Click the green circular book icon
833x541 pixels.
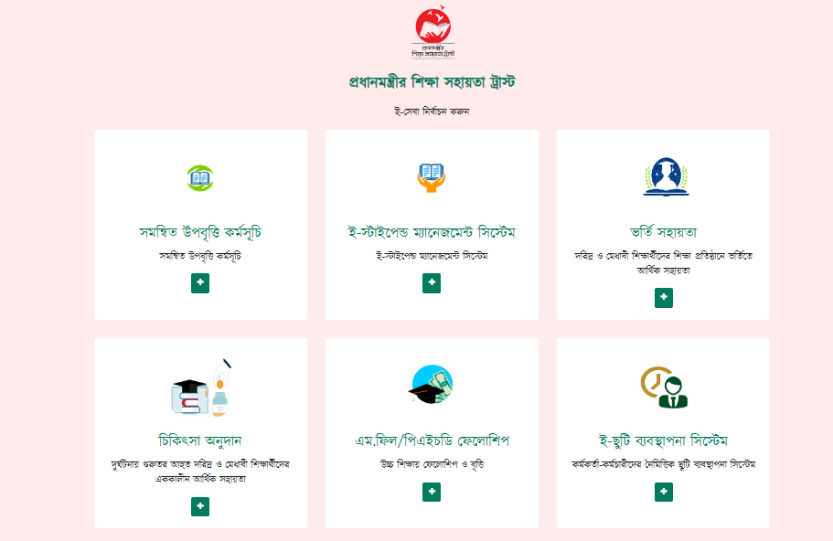200,178
